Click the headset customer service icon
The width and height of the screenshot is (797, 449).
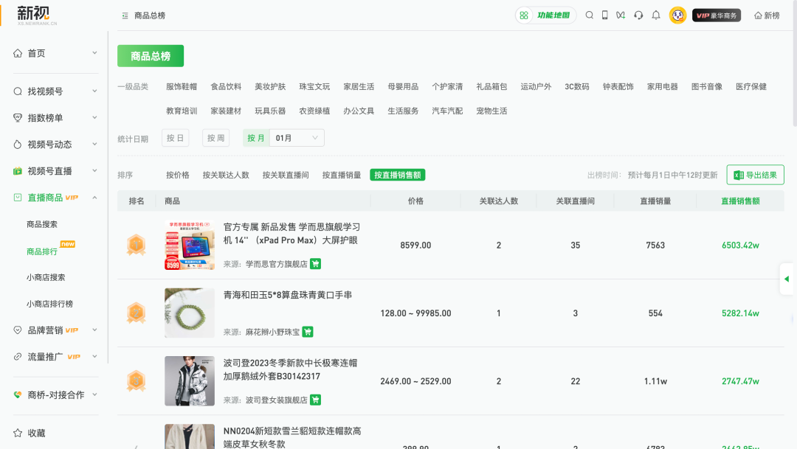click(x=638, y=15)
